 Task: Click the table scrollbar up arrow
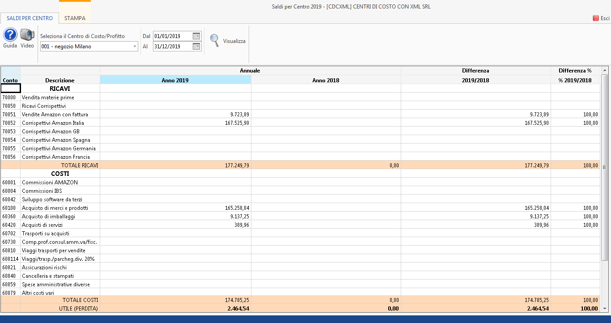[x=605, y=70]
